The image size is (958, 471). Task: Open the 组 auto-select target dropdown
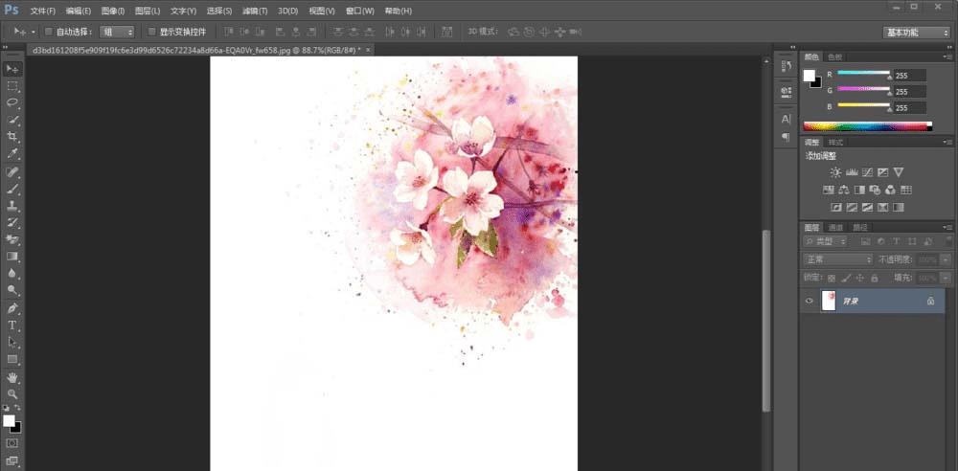117,32
